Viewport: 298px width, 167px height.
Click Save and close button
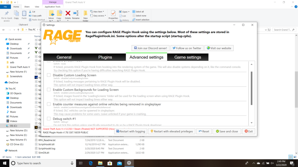[x=227, y=131]
